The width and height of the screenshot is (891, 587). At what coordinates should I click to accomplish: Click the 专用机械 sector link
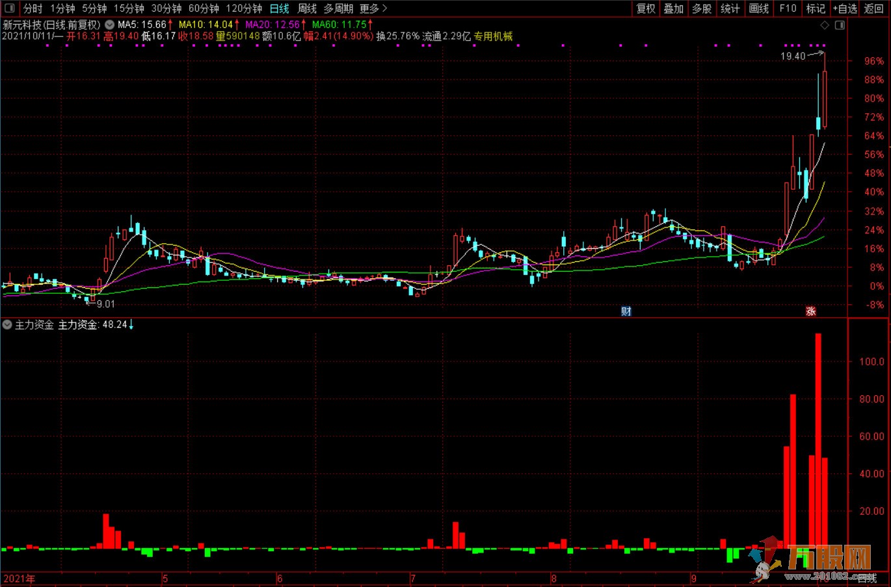[493, 36]
